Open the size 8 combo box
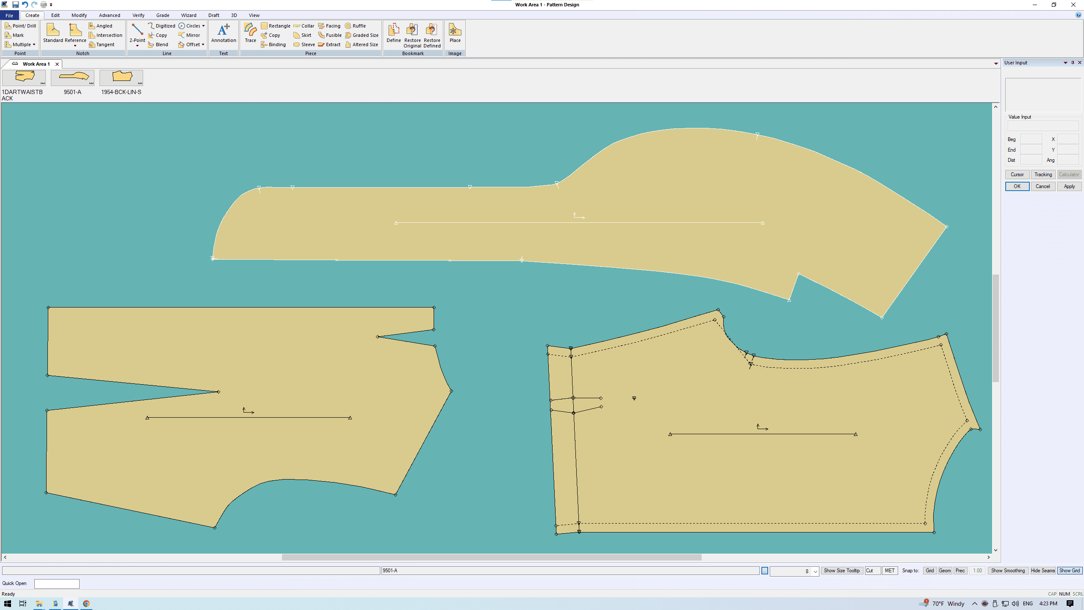1084x610 pixels. (815, 571)
